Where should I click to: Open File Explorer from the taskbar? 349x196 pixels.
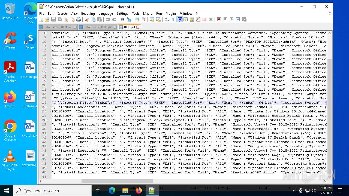point(125,191)
